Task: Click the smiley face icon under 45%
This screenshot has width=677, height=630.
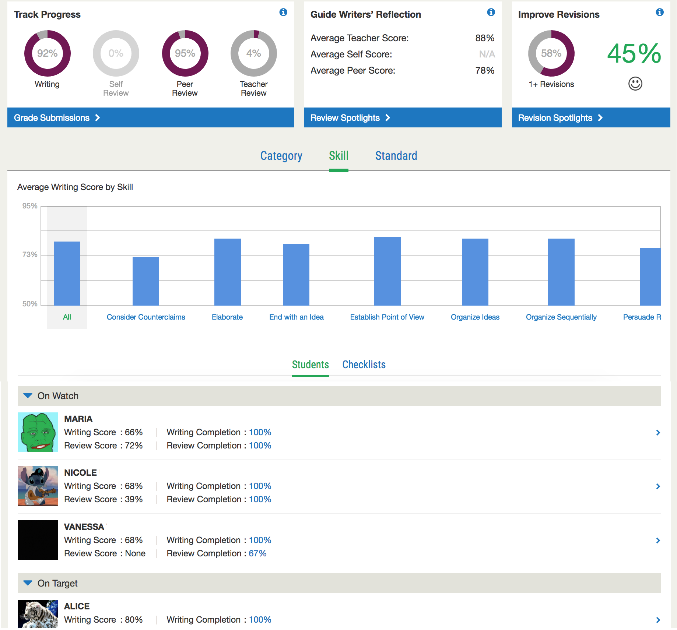Action: pos(635,84)
